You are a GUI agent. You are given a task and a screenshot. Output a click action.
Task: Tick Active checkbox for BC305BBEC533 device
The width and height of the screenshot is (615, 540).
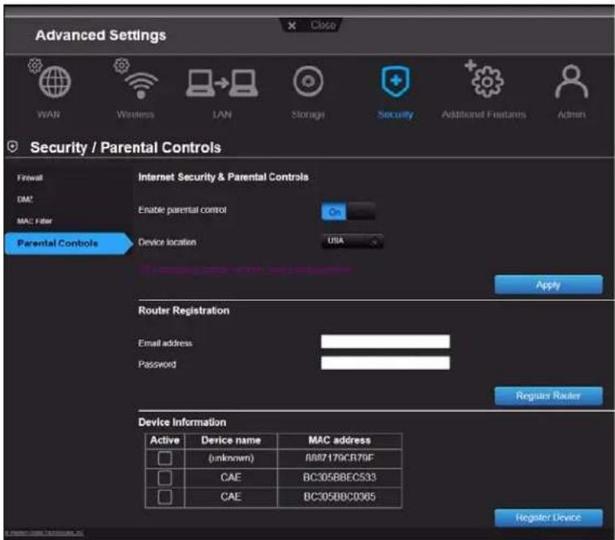(164, 478)
